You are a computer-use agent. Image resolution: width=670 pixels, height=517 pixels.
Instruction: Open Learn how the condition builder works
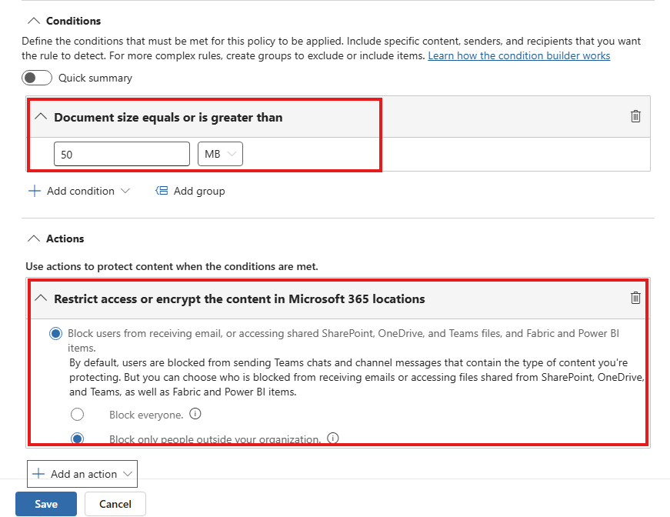(518, 55)
